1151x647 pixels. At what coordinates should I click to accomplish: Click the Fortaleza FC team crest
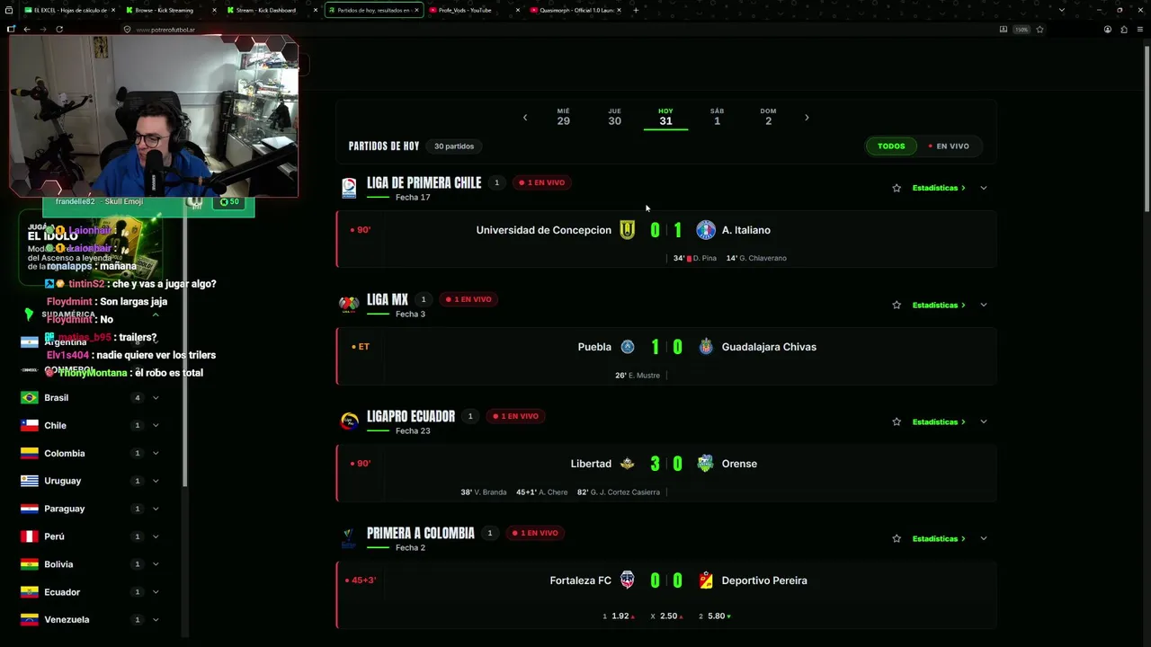(628, 581)
